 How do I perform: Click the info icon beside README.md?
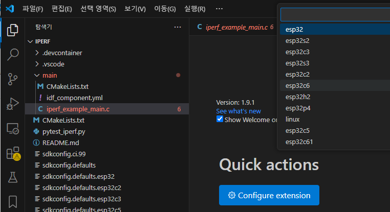(x=36, y=143)
